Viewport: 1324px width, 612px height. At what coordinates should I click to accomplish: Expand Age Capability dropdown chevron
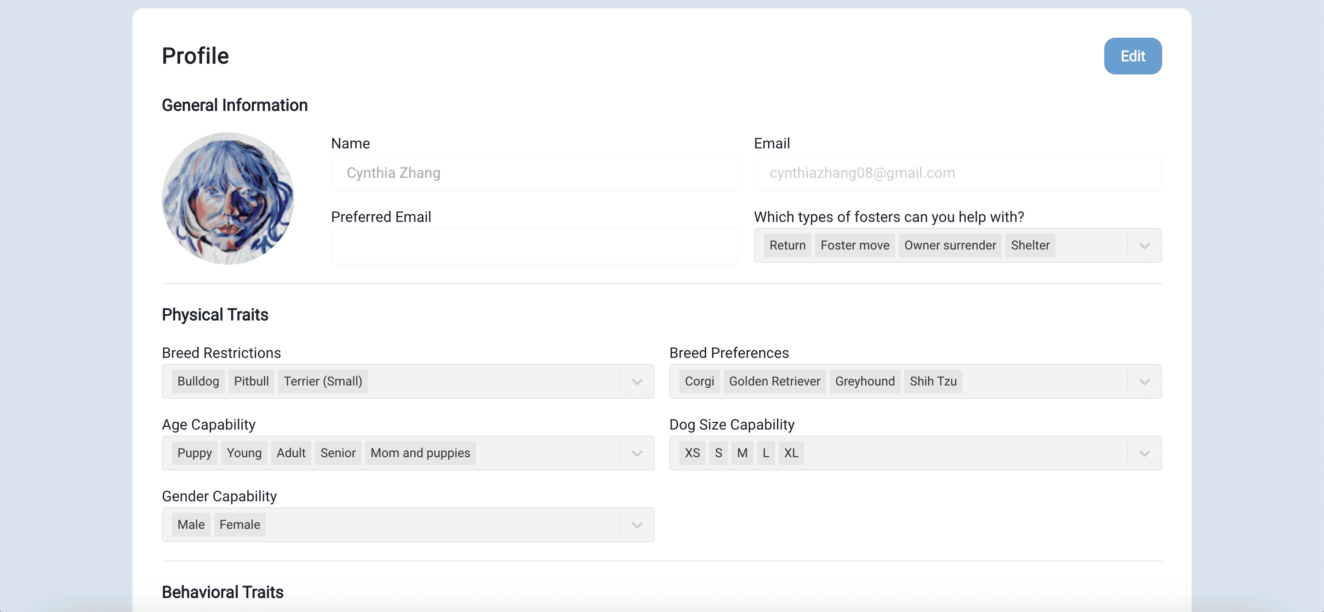(637, 453)
